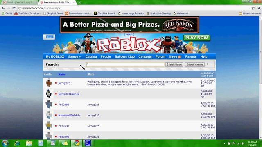Open Other bookmarks folder
The width and height of the screenshot is (262, 147).
[250, 13]
